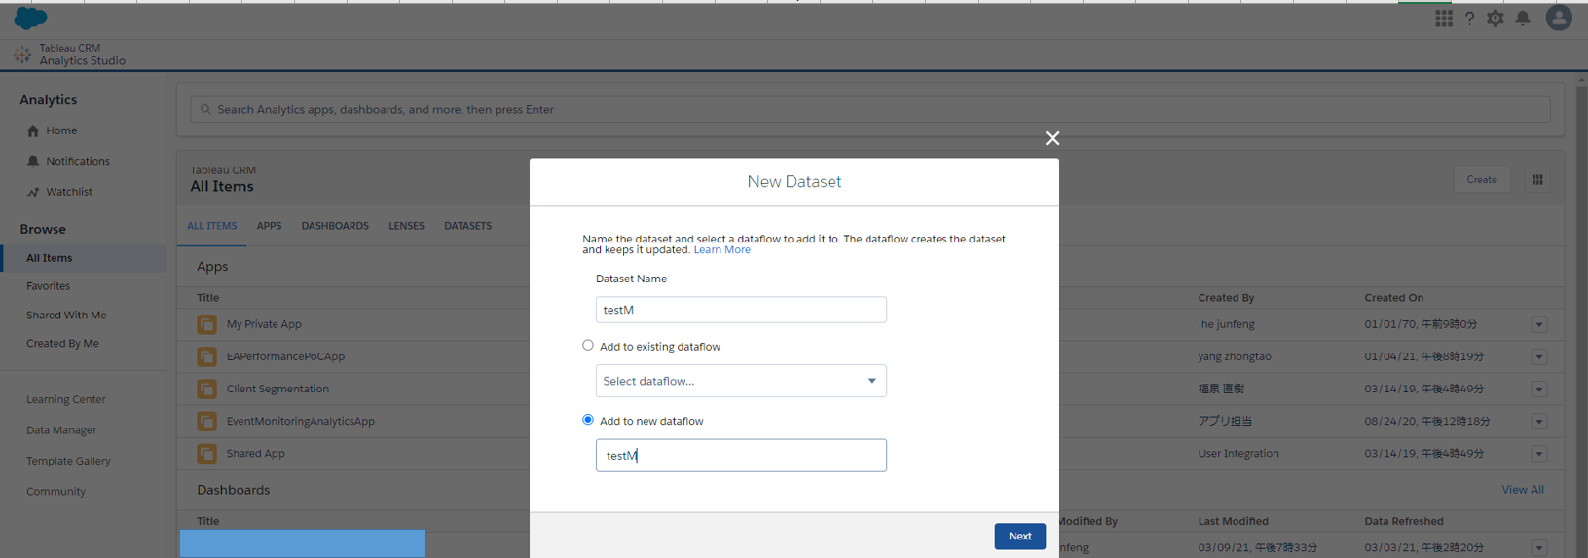The height and width of the screenshot is (558, 1588).
Task: Select the Add to new dataflow radio
Action: tap(588, 420)
